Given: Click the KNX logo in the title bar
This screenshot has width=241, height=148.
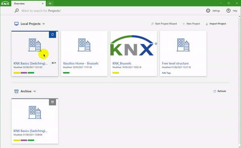Looking at the screenshot, I should point(5,3).
